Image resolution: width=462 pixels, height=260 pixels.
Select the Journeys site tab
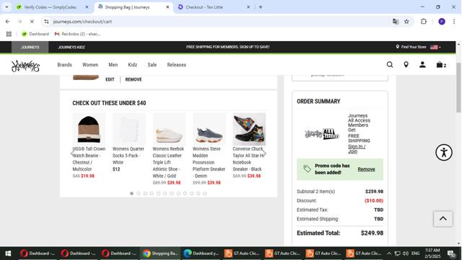[x=30, y=47]
